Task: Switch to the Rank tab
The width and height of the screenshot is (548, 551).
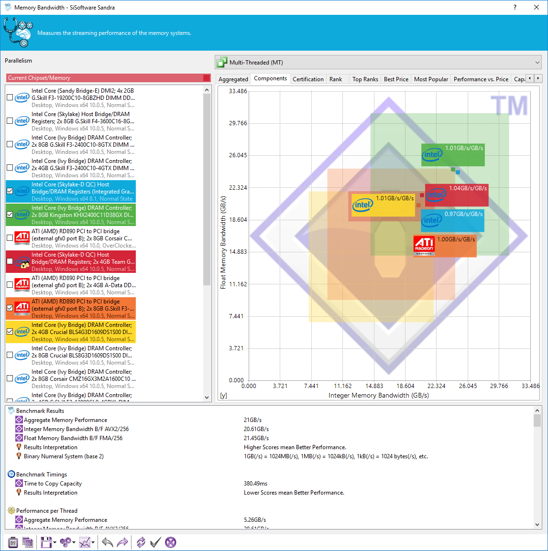Action: coord(336,79)
